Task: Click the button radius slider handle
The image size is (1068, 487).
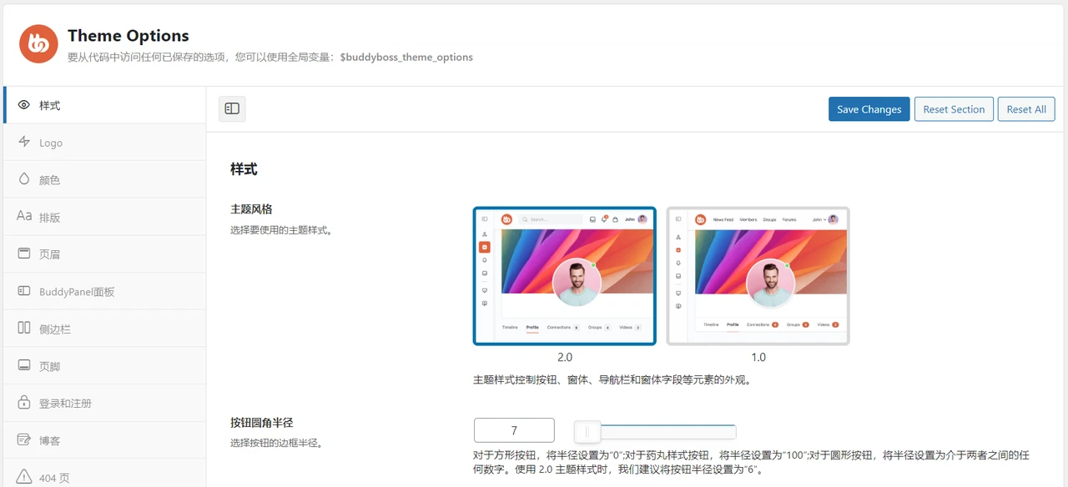Action: click(x=587, y=431)
